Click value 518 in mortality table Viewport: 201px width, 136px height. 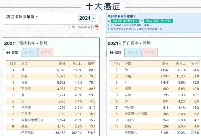click(166, 108)
